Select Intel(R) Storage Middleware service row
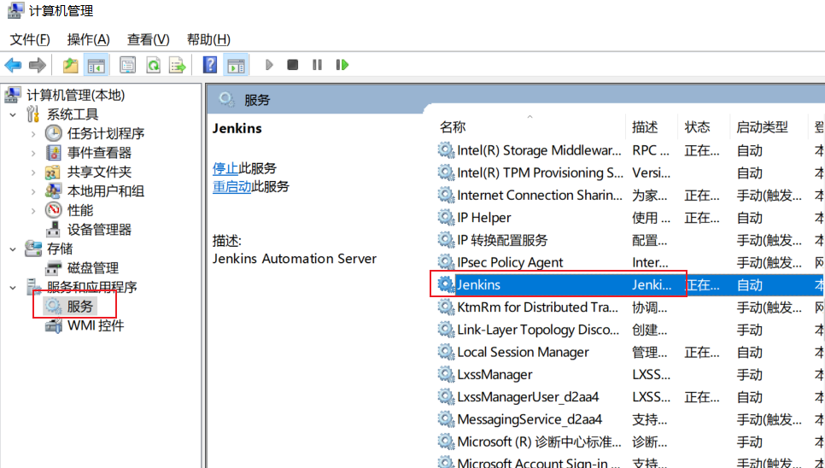 tap(630, 150)
